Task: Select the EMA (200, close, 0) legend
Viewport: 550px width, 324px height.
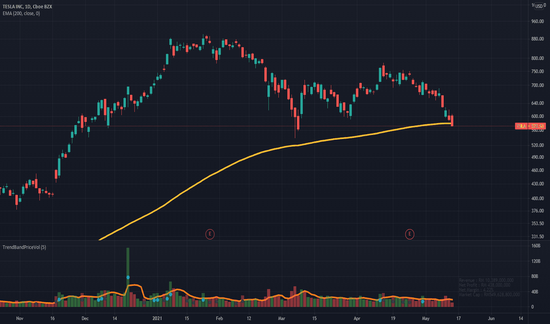Action: pyautogui.click(x=21, y=14)
